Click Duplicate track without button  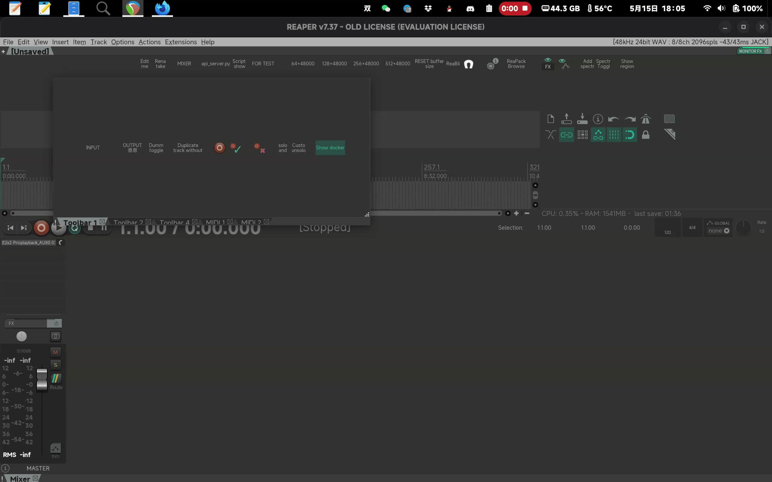tap(188, 148)
